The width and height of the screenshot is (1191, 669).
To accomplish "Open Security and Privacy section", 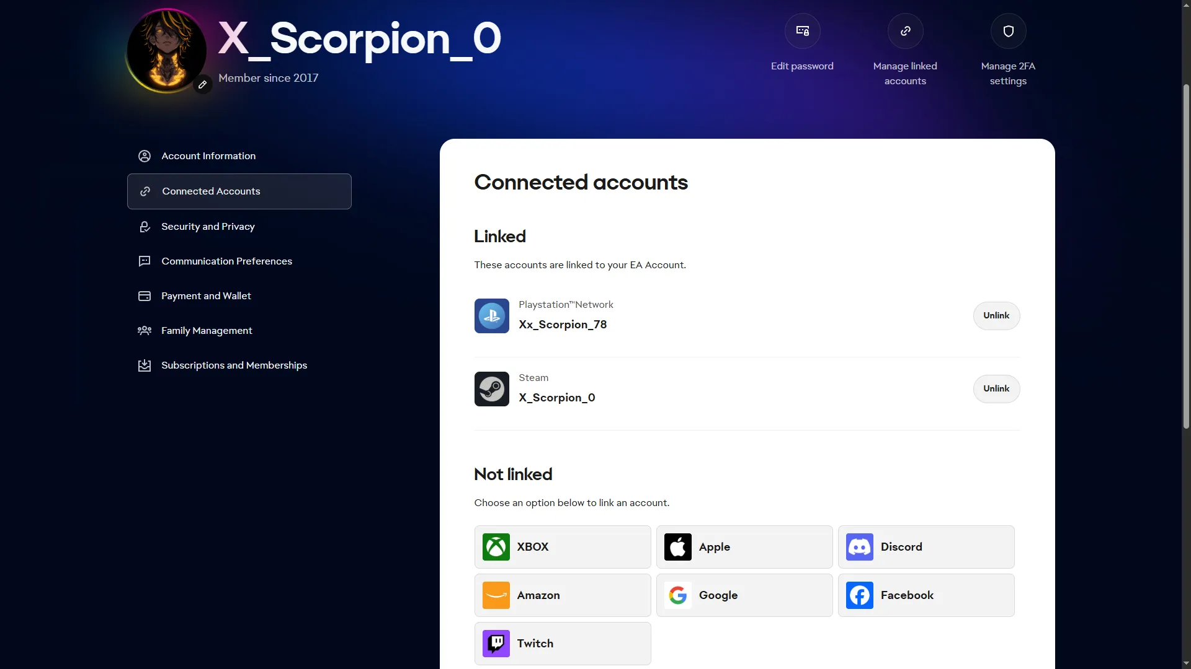I will 239,227.
